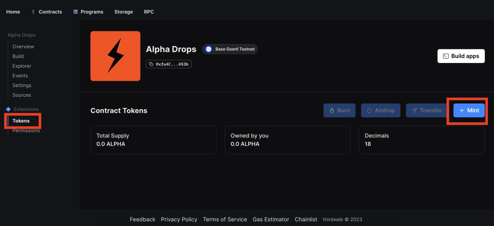Click the Solana icon beside Programs

[75, 12]
